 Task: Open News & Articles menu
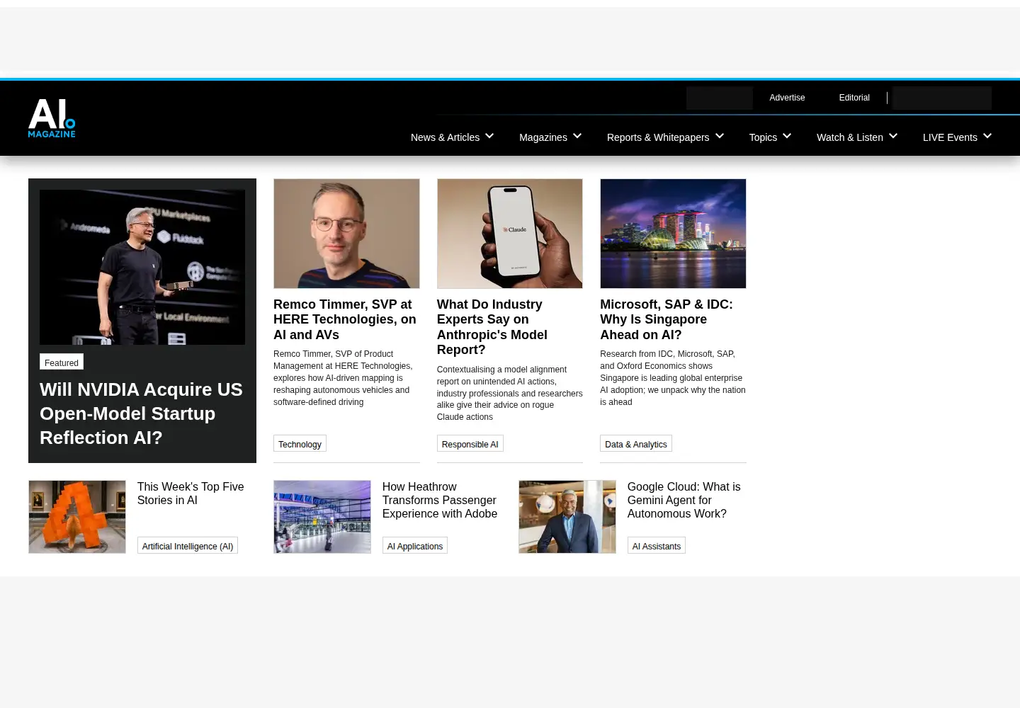[445, 137]
